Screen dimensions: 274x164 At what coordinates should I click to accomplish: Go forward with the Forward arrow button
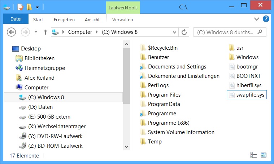pyautogui.click(x=25, y=32)
